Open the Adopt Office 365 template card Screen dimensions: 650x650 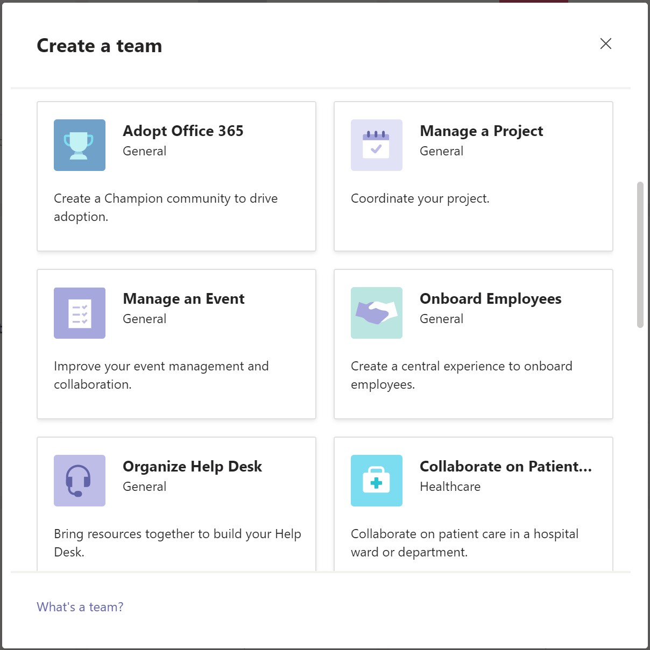tap(176, 176)
